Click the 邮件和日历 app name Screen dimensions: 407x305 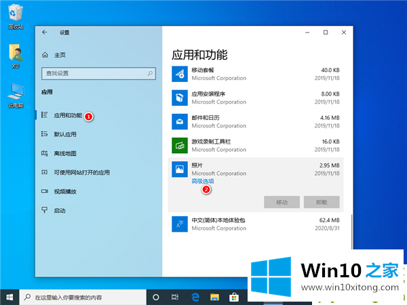pyautogui.click(x=206, y=118)
